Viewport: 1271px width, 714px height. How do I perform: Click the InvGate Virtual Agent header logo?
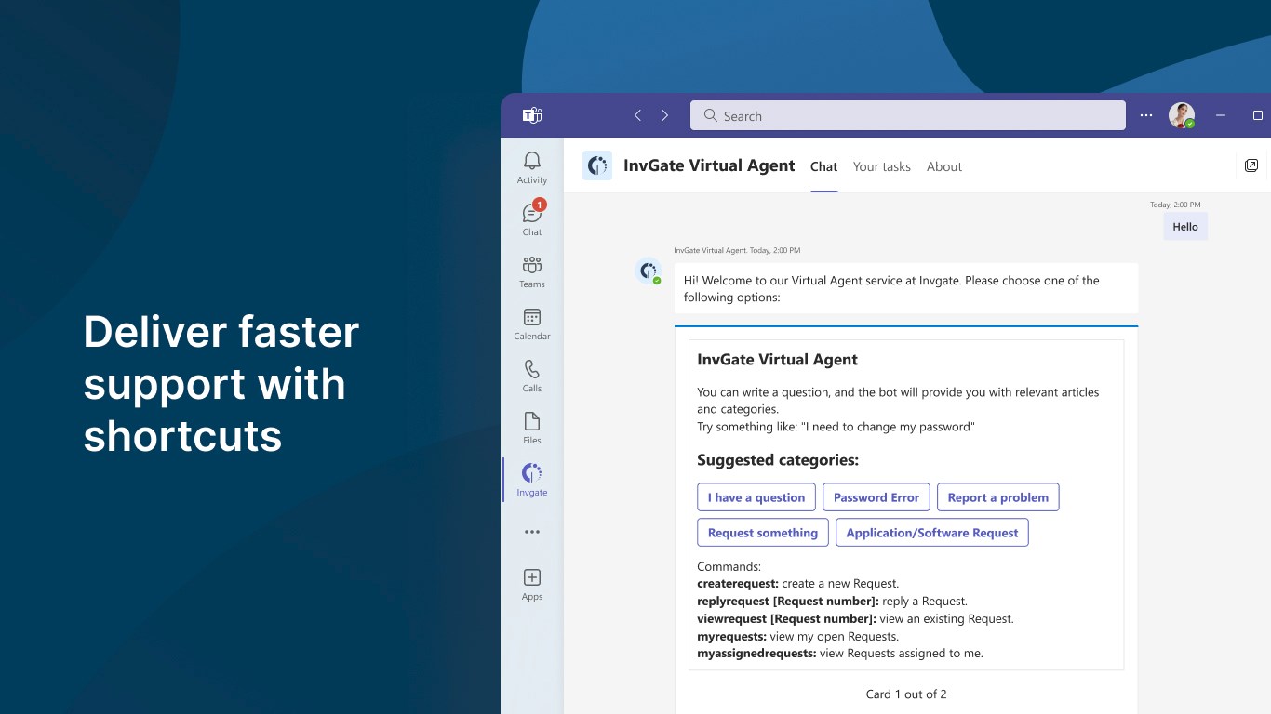coord(597,165)
